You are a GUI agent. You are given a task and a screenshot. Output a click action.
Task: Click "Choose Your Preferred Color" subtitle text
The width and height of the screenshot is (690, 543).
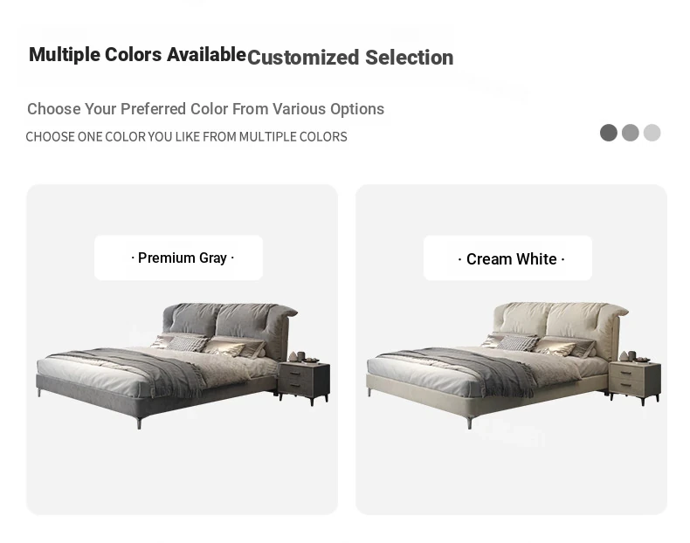pos(205,109)
